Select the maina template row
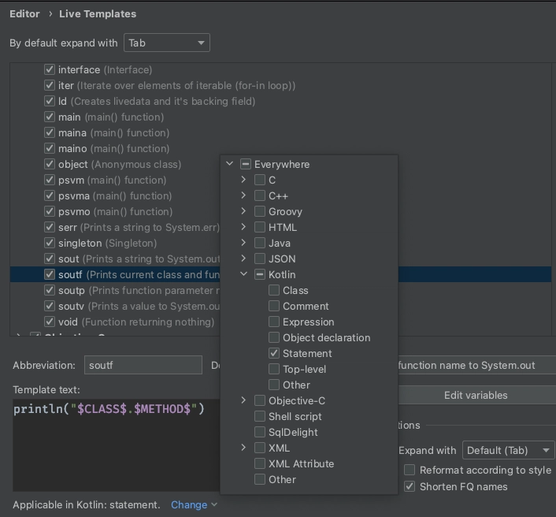This screenshot has height=517, width=556. [280, 132]
